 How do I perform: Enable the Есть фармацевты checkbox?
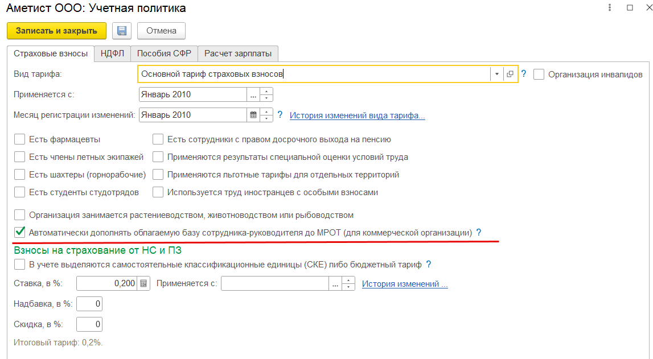point(19,138)
